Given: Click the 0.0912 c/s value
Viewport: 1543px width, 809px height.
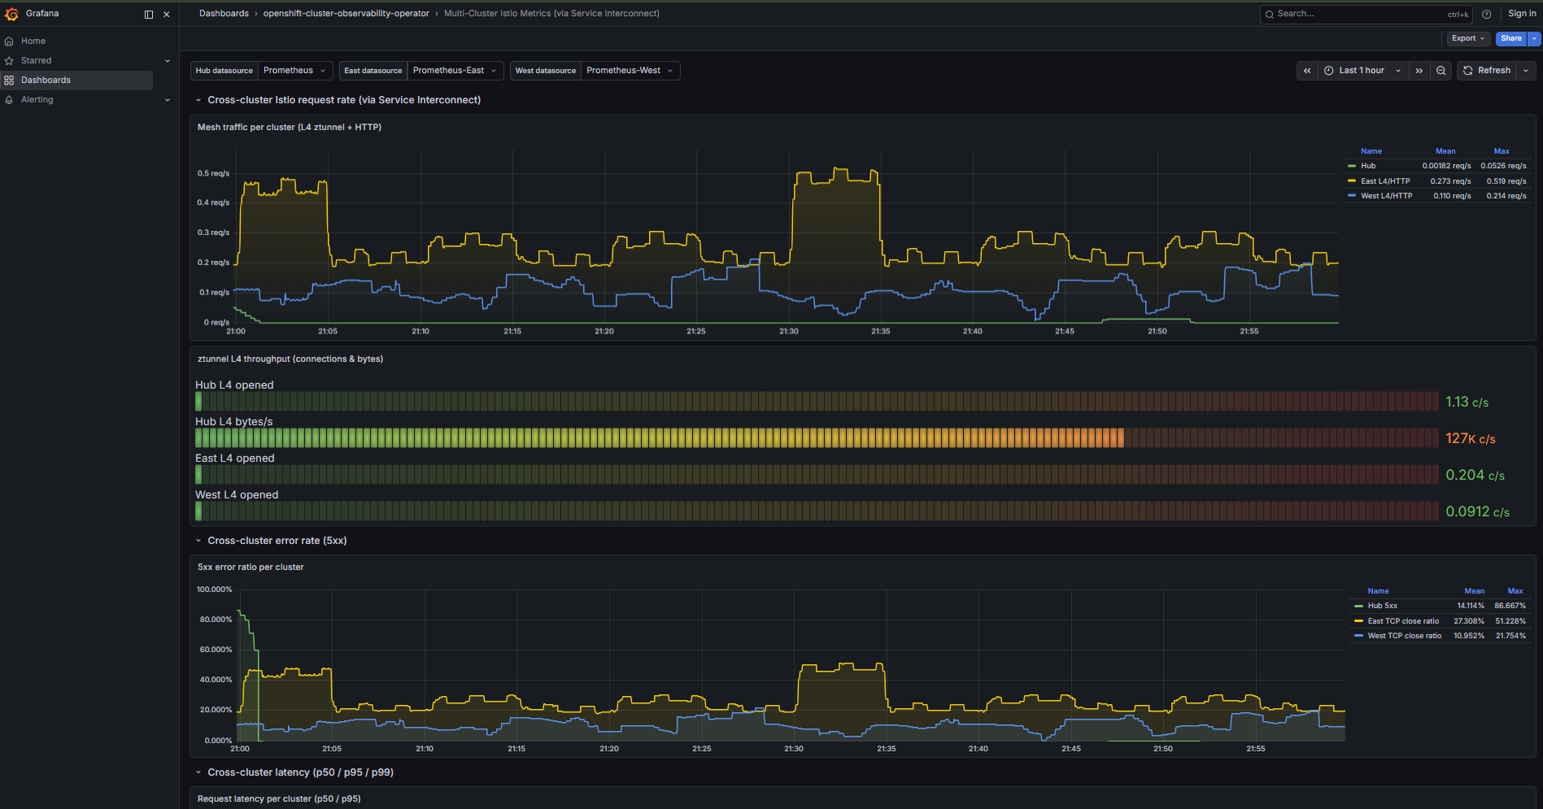Looking at the screenshot, I should [x=1477, y=511].
